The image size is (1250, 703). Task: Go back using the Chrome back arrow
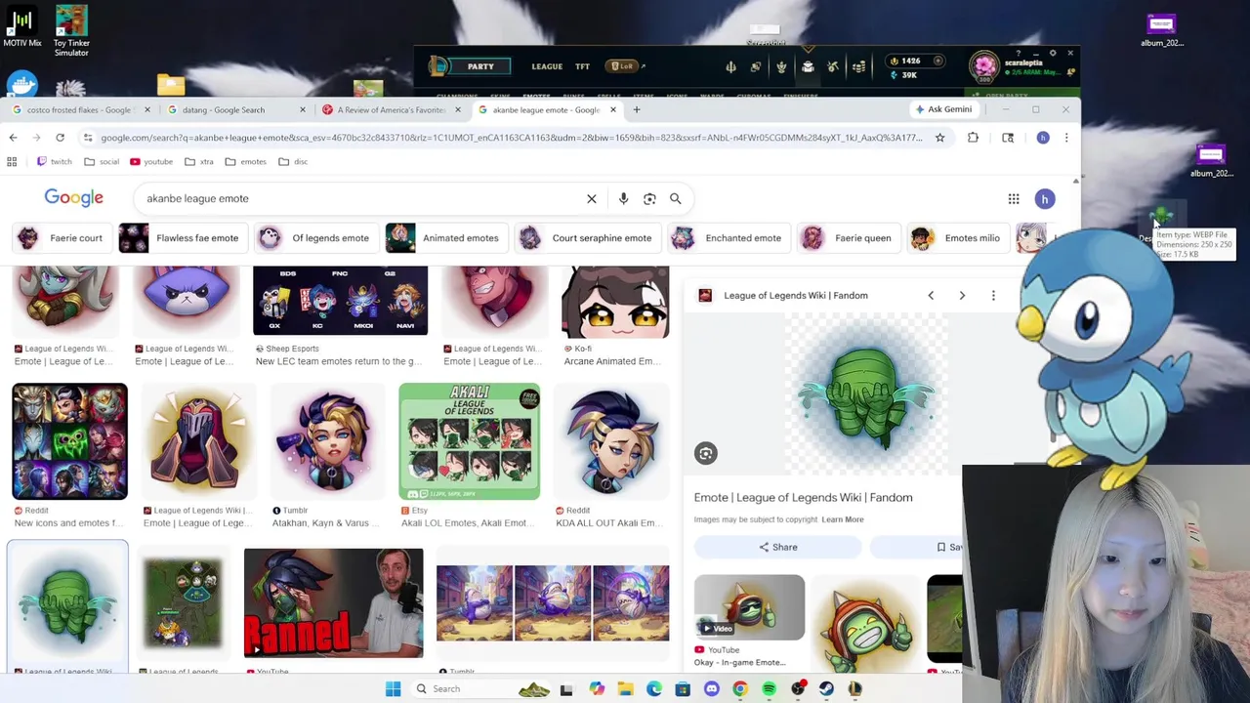tap(13, 138)
